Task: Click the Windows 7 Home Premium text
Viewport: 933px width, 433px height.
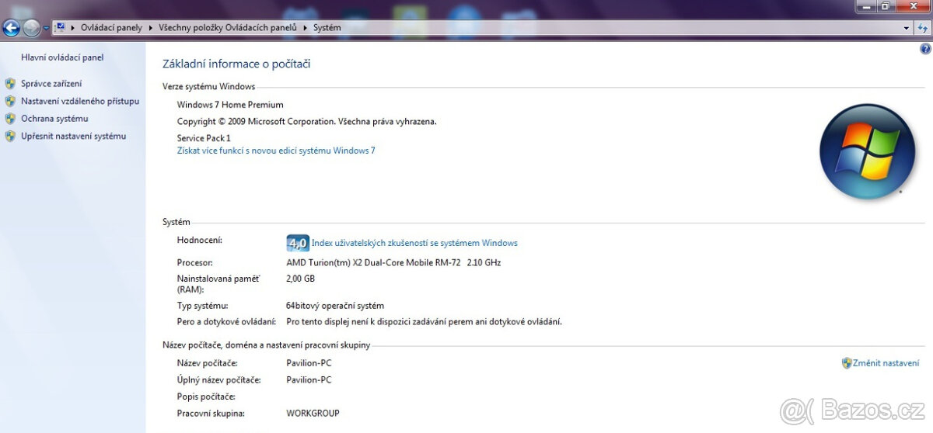Action: (x=230, y=105)
